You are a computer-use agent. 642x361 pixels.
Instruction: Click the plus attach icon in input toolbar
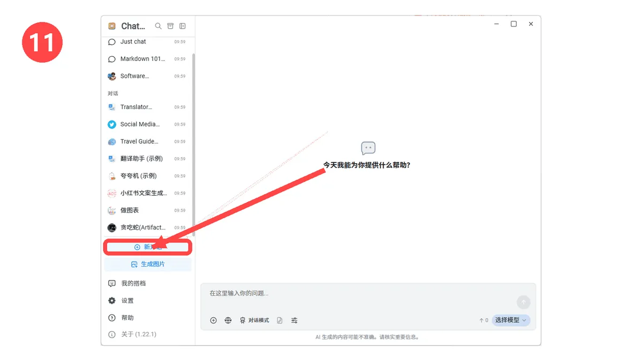pos(213,320)
